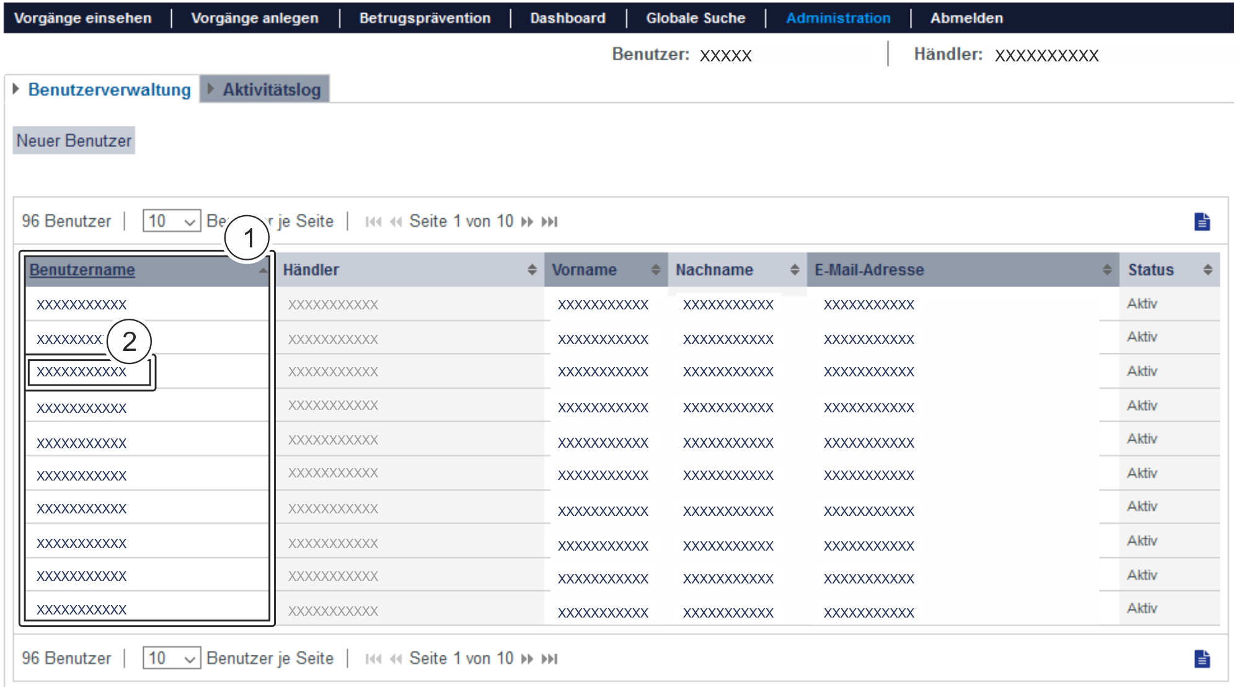
Task: Jump to last page in top pager
Action: 550,222
